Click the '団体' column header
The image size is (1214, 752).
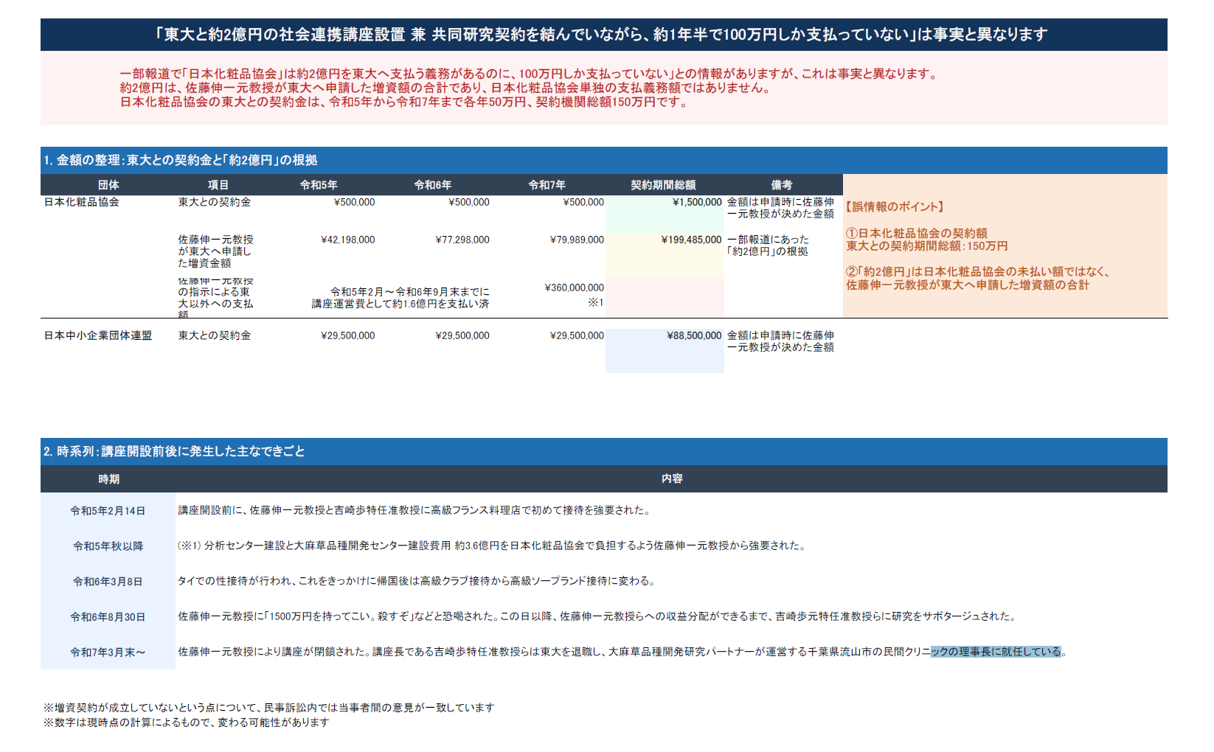point(108,185)
